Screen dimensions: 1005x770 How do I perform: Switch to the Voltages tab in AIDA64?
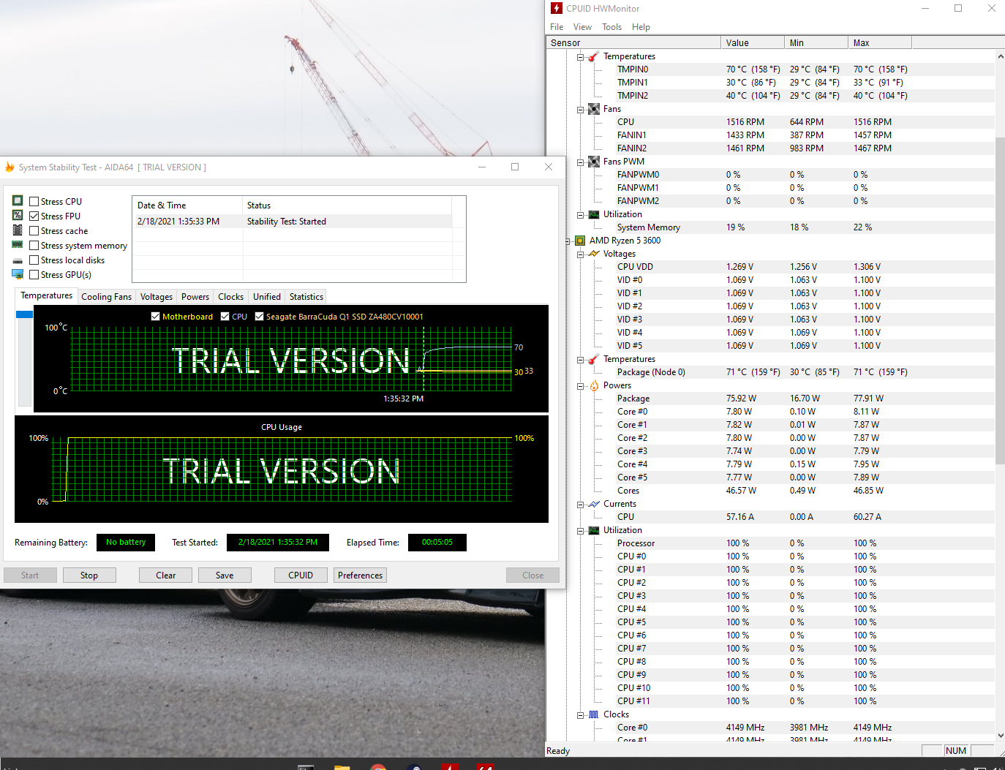click(x=157, y=296)
